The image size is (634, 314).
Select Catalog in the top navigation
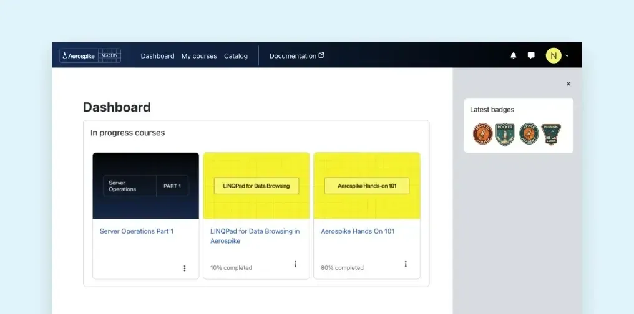(236, 56)
